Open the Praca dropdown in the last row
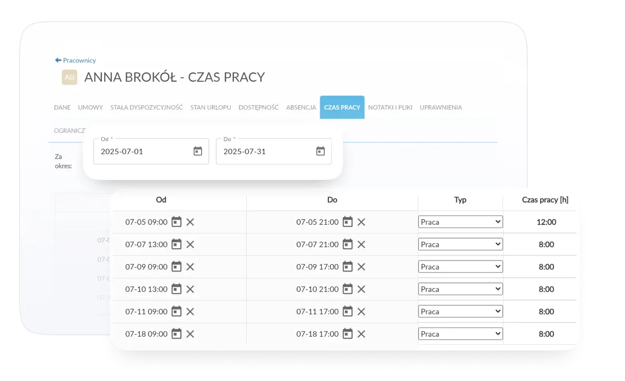Viewport: 625px width, 381px height. [460, 333]
